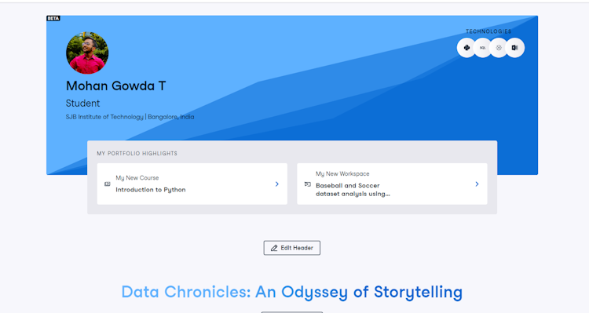Expand Introduction to Python card chevron
The height and width of the screenshot is (313, 589).
pyautogui.click(x=277, y=184)
